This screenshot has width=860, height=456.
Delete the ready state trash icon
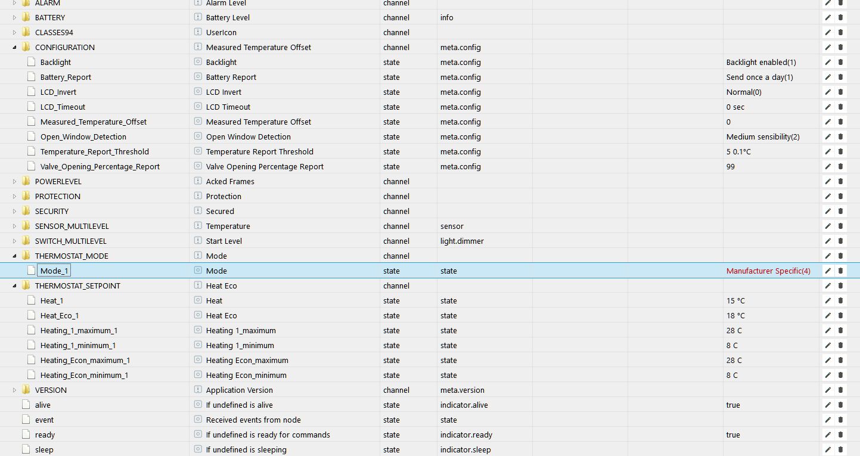coord(841,435)
